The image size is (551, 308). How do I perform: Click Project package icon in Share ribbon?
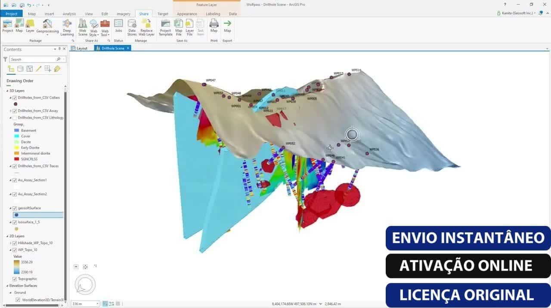click(x=8, y=26)
